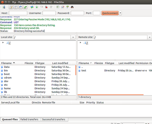Open the filename filters search icon
This screenshot has height=124, width=152.
63,7
